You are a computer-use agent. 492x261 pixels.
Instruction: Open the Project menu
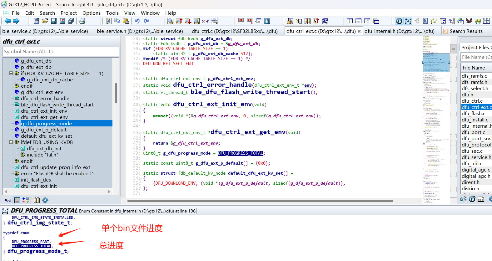[69, 13]
